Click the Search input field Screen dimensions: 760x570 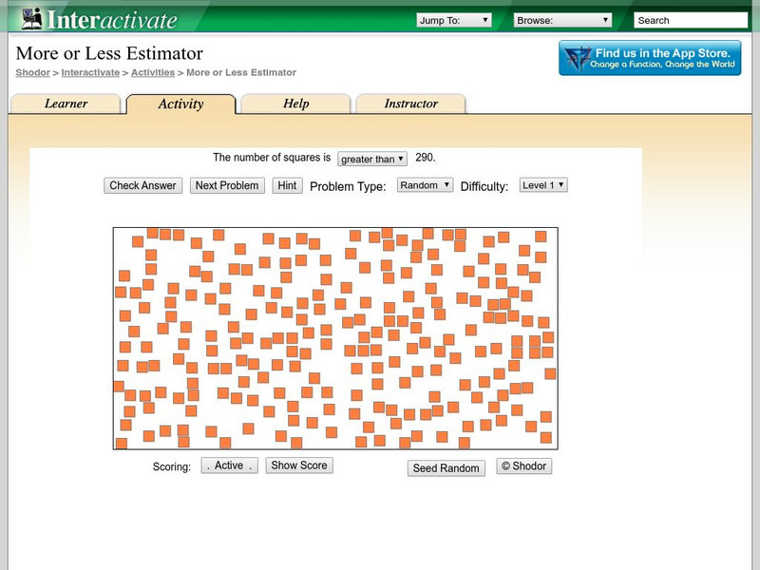point(691,20)
